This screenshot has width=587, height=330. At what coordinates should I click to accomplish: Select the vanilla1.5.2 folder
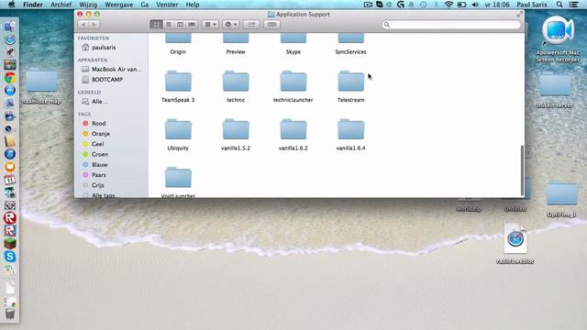(236, 135)
